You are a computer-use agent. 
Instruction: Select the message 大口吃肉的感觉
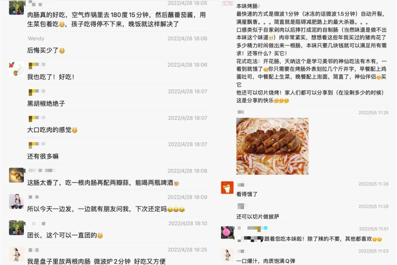pyautogui.click(x=52, y=130)
